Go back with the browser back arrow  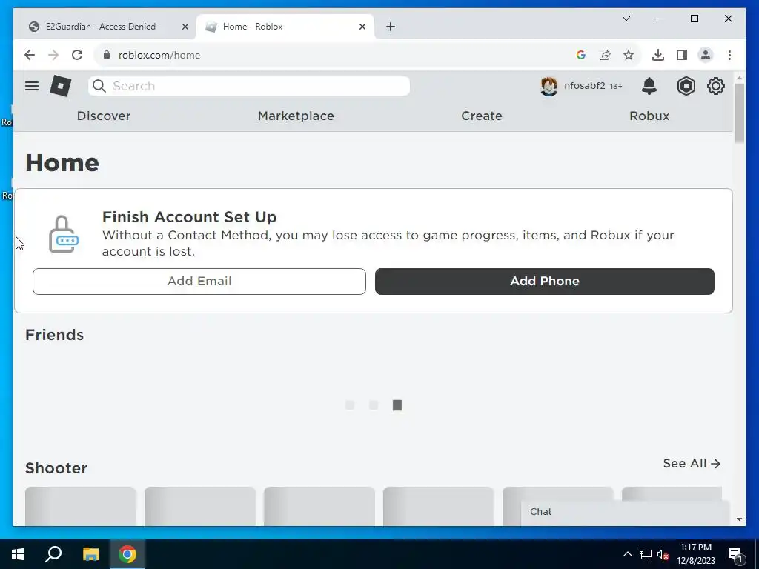(x=30, y=55)
